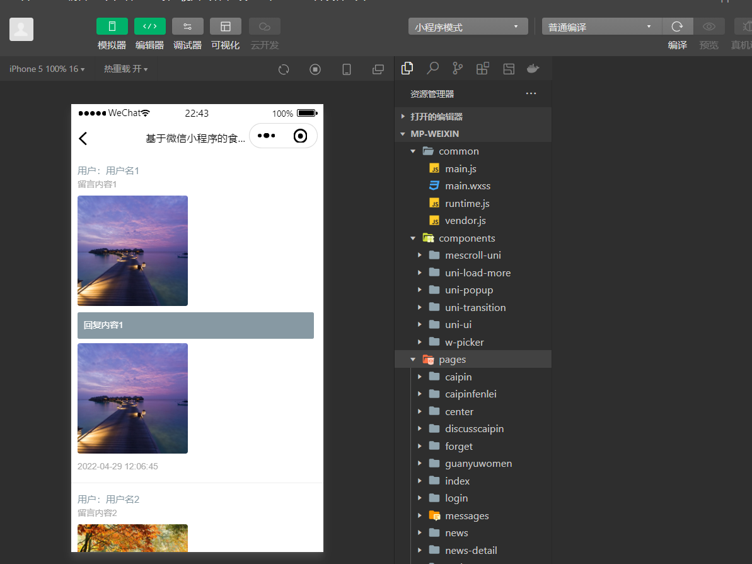Expand the w-picker folder
This screenshot has width=752, height=564.
tap(473, 342)
